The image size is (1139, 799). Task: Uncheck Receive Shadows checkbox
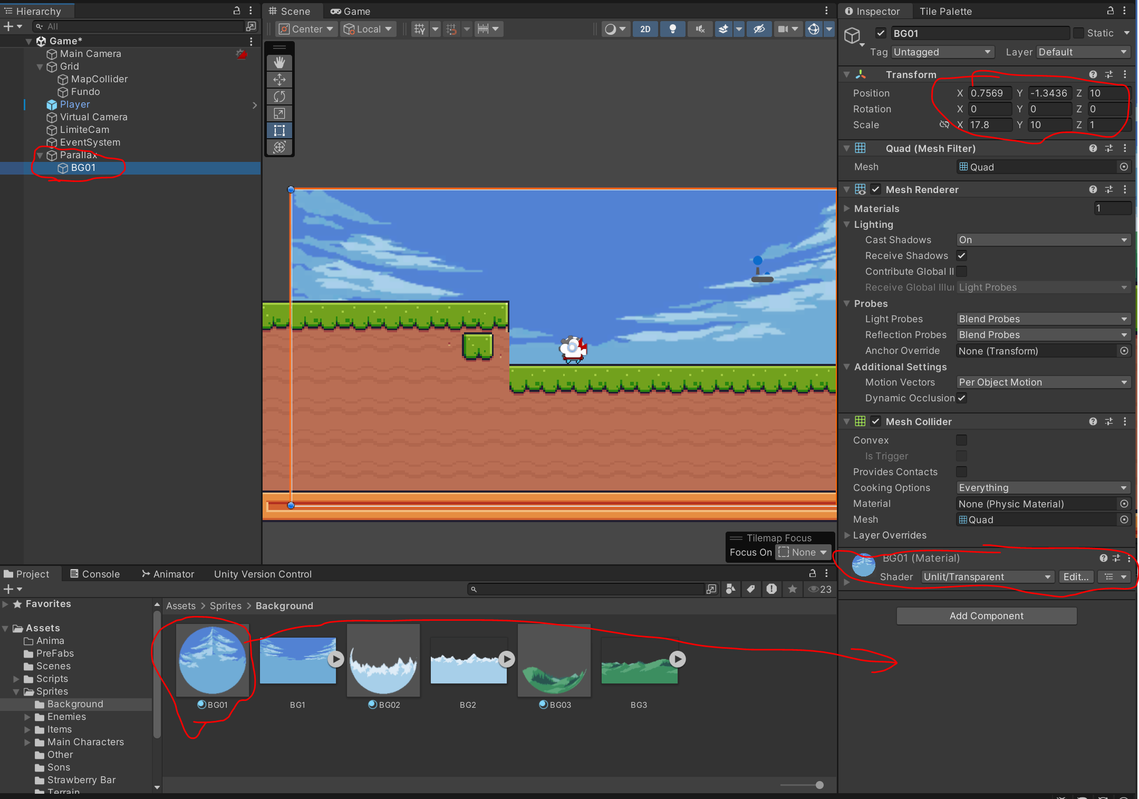[961, 256]
